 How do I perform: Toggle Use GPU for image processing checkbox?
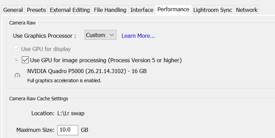click(25, 60)
